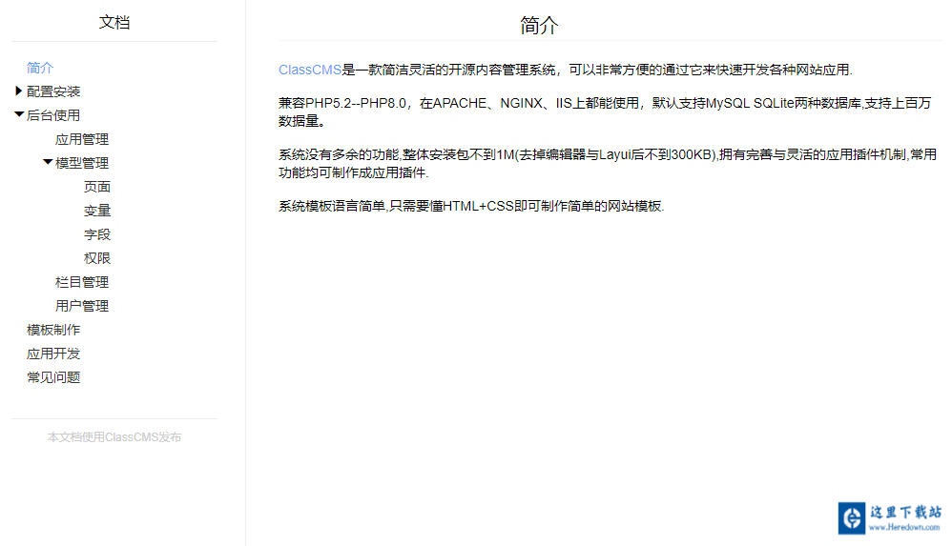952x546 pixels.
Task: Go to 常见问题 page
Action: 53,377
